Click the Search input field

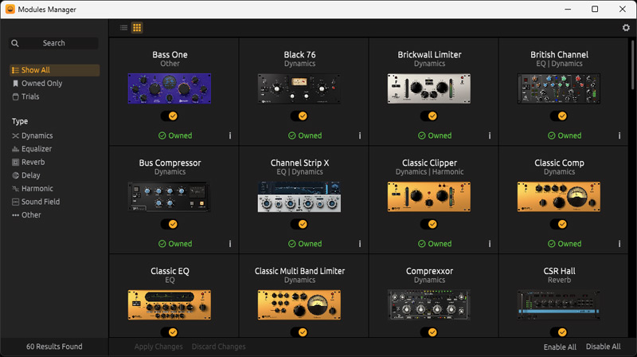pyautogui.click(x=54, y=43)
